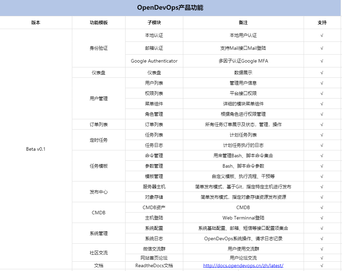Click the CMDB资产 submodule cell

154,207
